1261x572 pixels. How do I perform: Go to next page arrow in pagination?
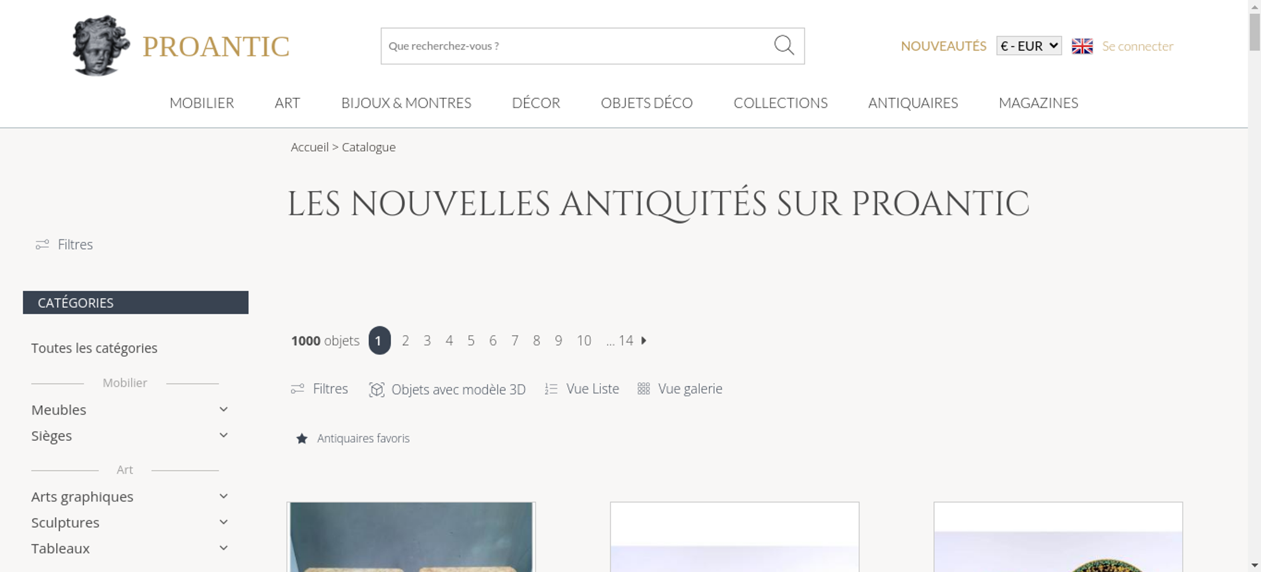tap(644, 340)
